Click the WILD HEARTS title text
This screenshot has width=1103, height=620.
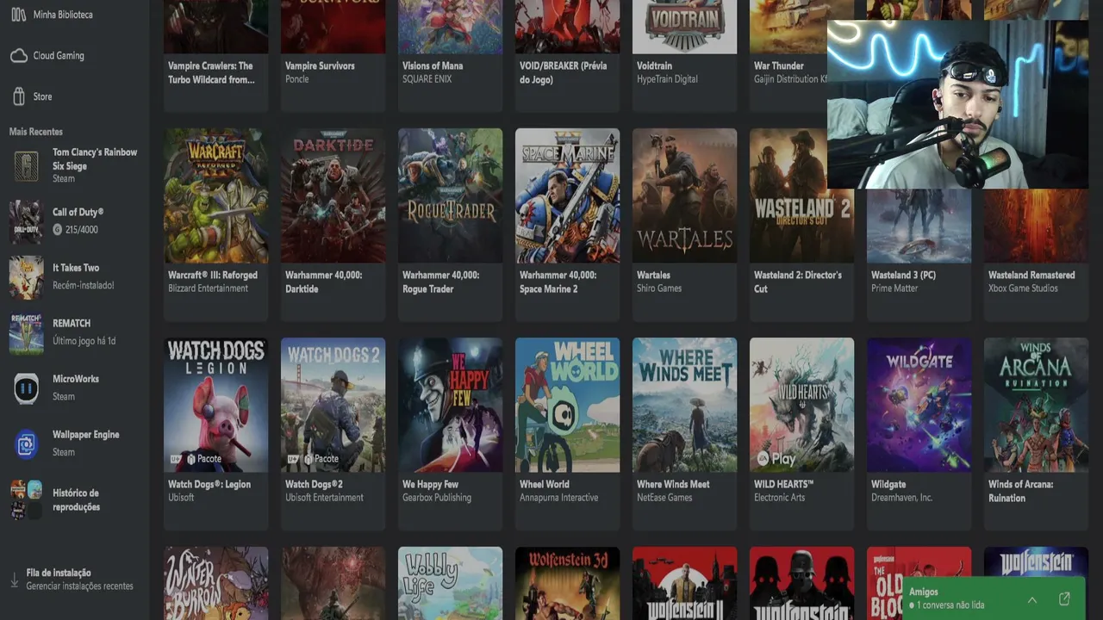pyautogui.click(x=783, y=484)
